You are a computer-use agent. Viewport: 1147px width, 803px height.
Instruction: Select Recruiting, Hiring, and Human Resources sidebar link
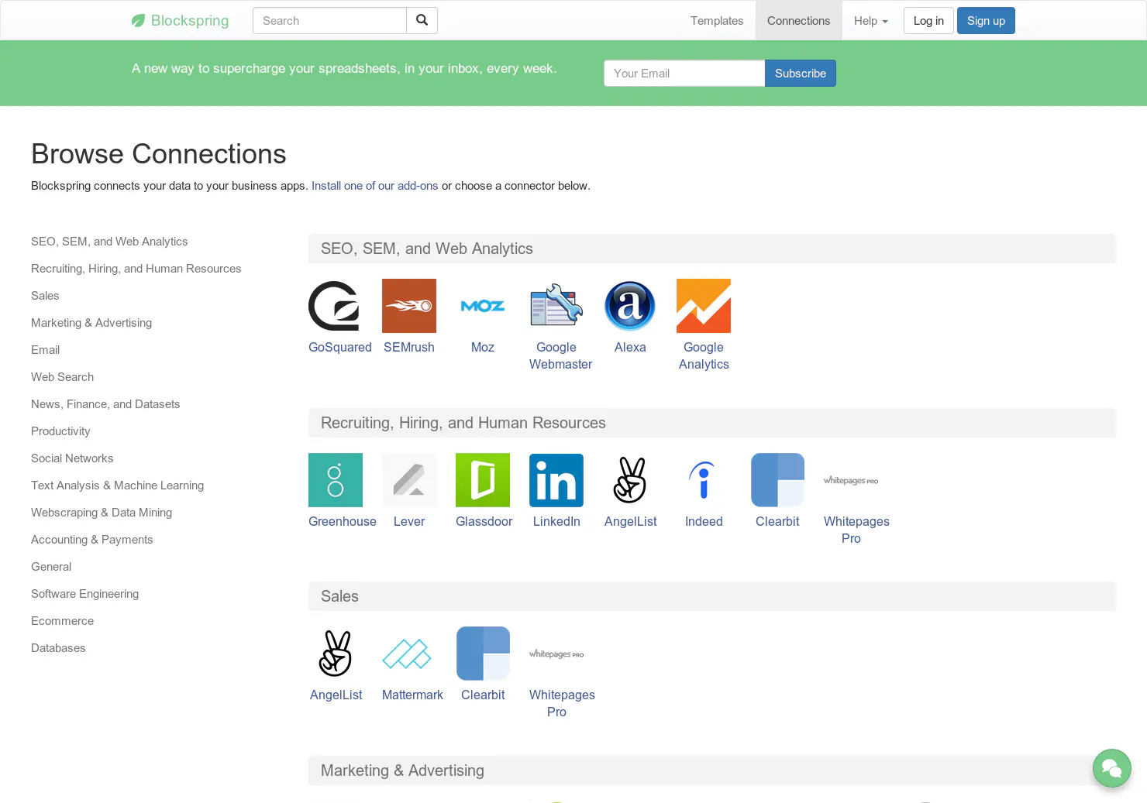pos(136,269)
